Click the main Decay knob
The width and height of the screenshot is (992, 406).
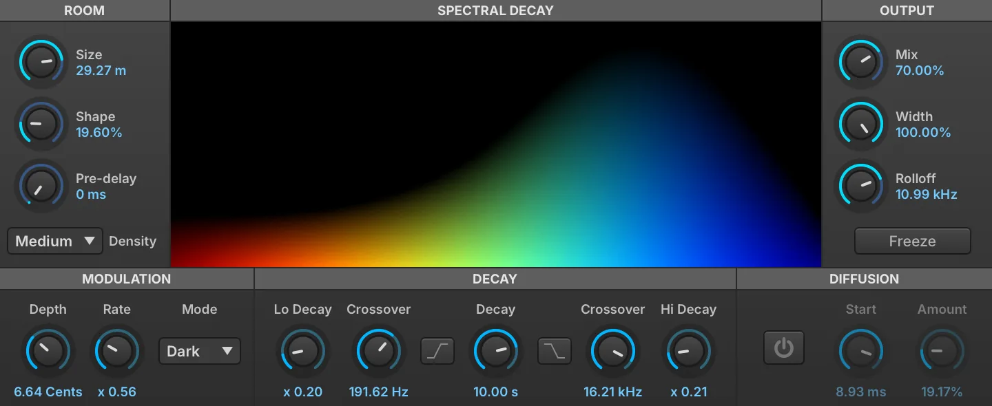[x=496, y=351]
